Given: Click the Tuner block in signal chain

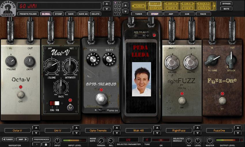Looking at the screenshot, I should pyautogui.click(x=139, y=6).
